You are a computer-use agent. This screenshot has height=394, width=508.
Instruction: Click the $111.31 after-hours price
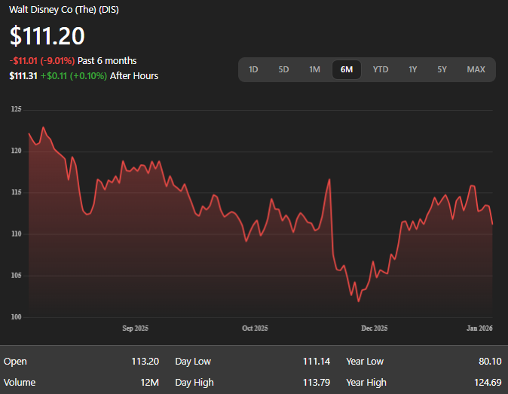point(23,76)
